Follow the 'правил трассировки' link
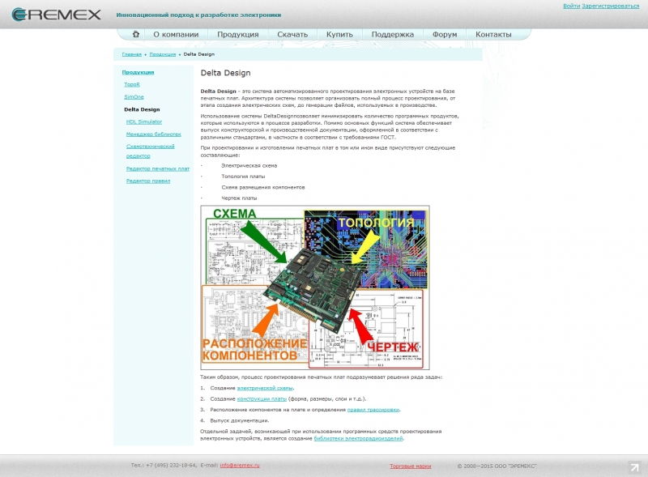This screenshot has width=648, height=477. point(373,410)
